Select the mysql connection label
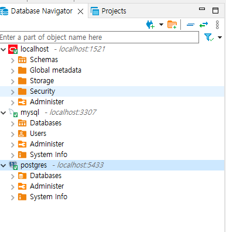 pos(30,112)
